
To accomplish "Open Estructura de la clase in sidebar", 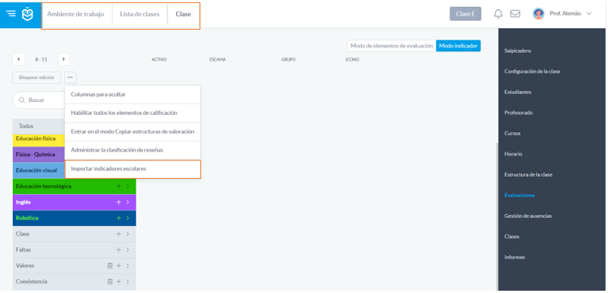I will [x=528, y=175].
